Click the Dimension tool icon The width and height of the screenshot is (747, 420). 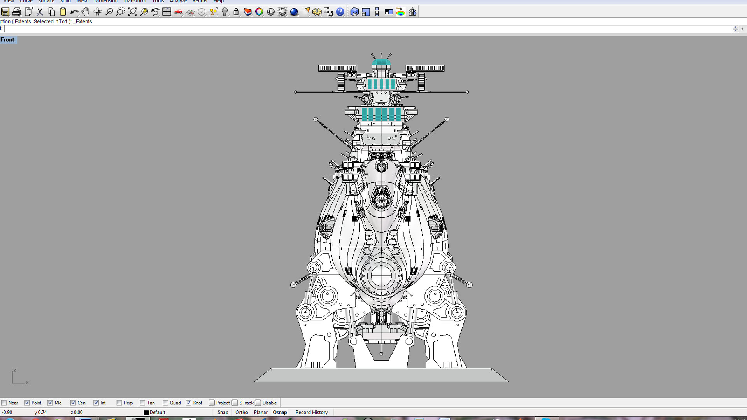pos(329,12)
